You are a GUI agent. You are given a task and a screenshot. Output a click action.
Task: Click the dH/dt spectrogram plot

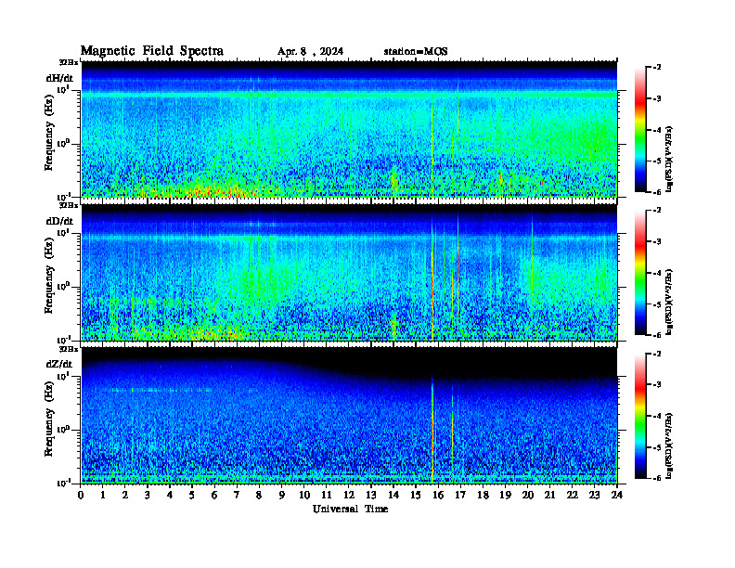point(349,129)
